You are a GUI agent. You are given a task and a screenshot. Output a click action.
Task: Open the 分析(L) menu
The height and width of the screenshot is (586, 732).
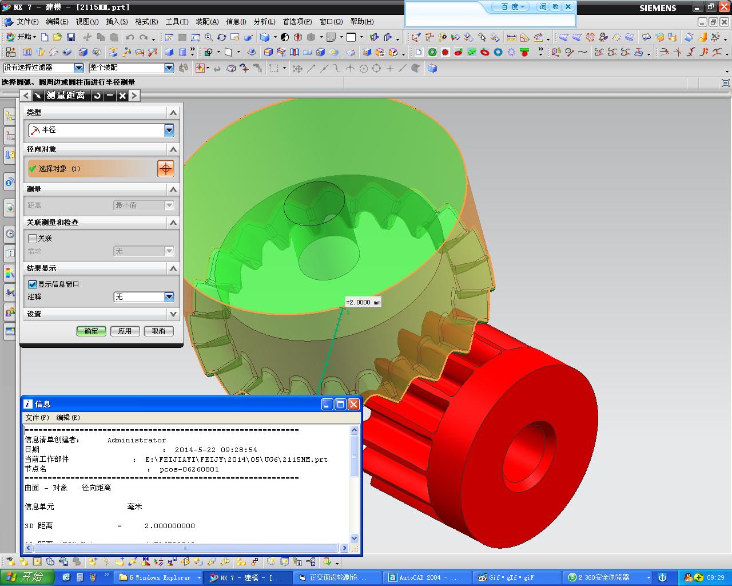point(264,22)
